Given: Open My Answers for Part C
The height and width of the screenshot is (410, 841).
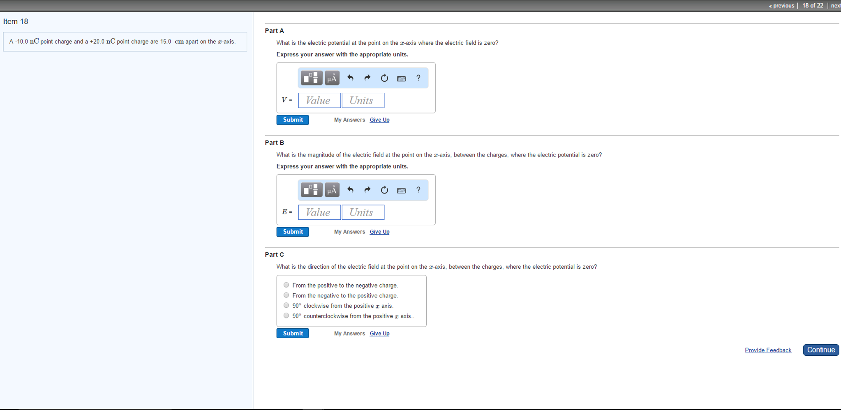Looking at the screenshot, I should click(x=349, y=334).
